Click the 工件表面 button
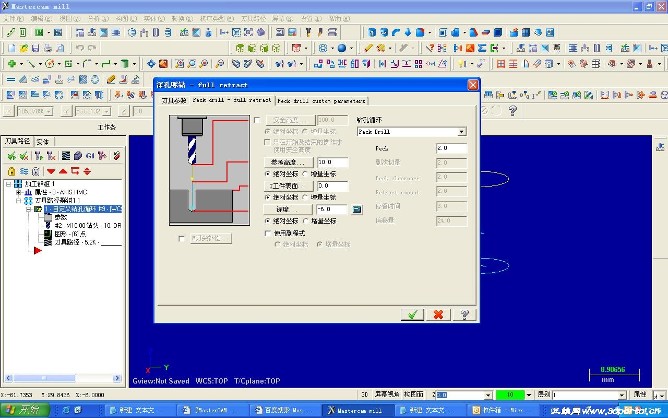This screenshot has width=668, height=418. (x=290, y=186)
